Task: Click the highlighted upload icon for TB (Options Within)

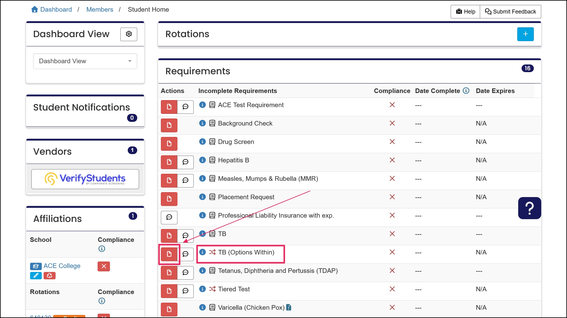Action: coord(169,254)
